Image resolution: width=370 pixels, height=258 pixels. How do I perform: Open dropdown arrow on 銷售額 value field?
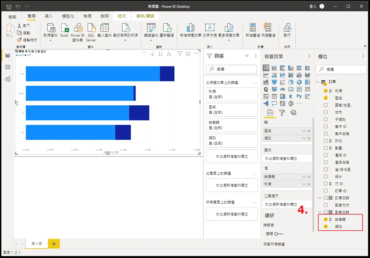pyautogui.click(x=304, y=177)
